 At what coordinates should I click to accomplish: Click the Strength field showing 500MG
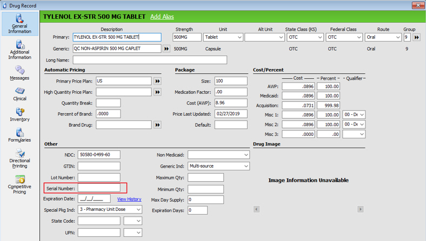[187, 37]
